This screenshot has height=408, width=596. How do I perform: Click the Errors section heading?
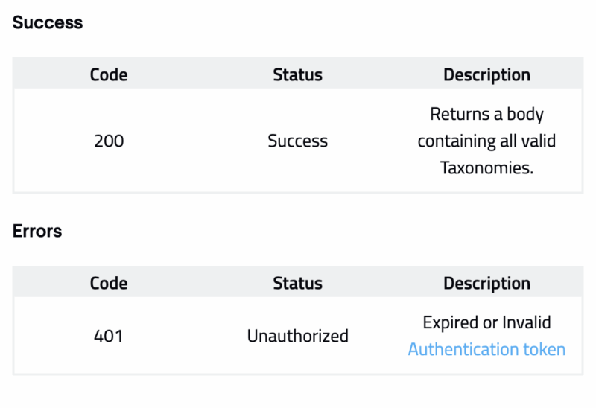click(x=37, y=231)
